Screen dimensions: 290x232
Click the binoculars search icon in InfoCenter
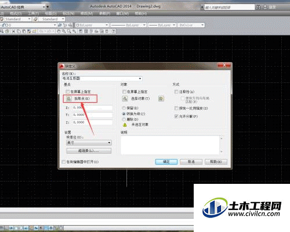coord(258,7)
